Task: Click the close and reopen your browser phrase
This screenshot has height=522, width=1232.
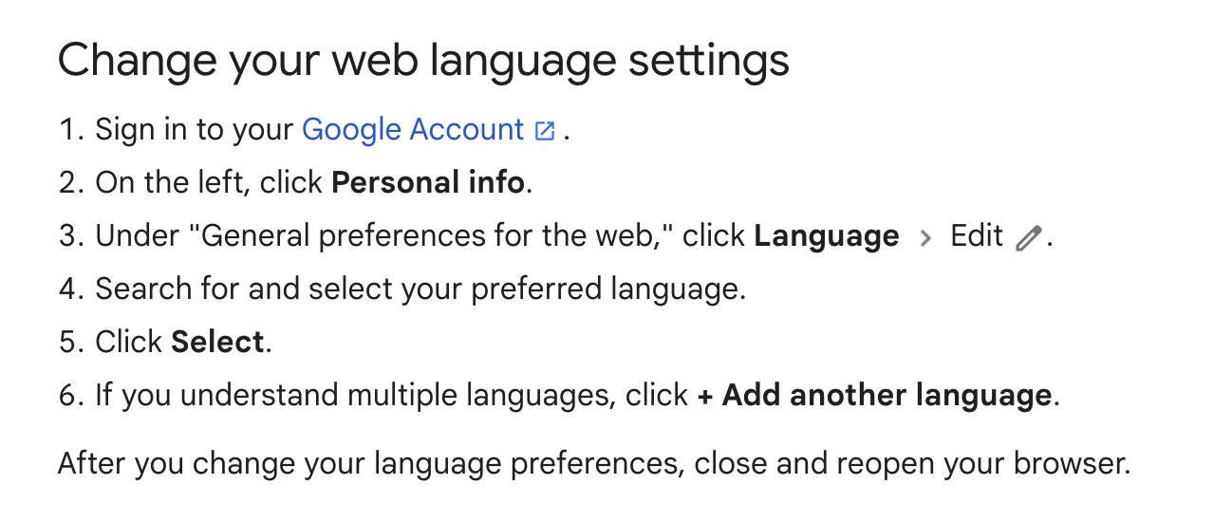Action: [x=912, y=464]
